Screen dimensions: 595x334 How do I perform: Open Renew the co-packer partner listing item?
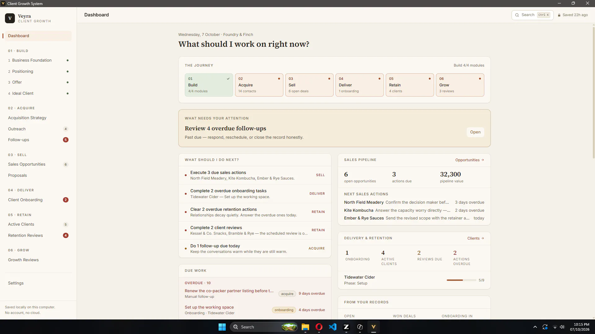(x=255, y=293)
